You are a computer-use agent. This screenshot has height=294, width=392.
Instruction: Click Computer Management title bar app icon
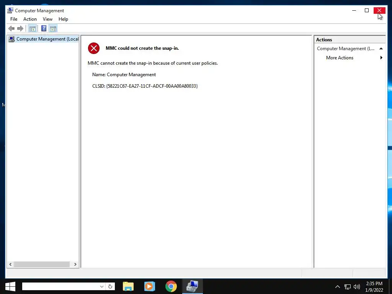pyautogui.click(x=10, y=10)
